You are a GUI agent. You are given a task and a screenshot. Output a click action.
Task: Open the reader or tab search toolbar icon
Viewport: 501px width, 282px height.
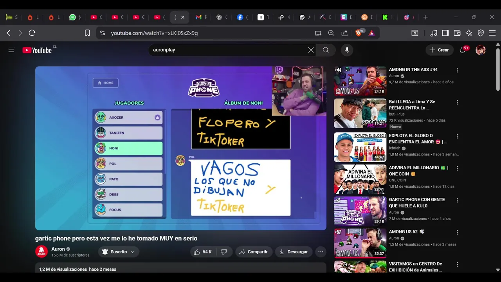(415, 33)
